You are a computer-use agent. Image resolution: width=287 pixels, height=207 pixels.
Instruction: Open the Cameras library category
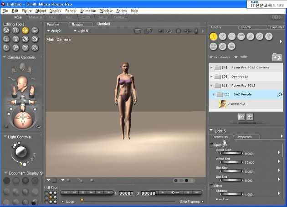pyautogui.click(x=213, y=47)
